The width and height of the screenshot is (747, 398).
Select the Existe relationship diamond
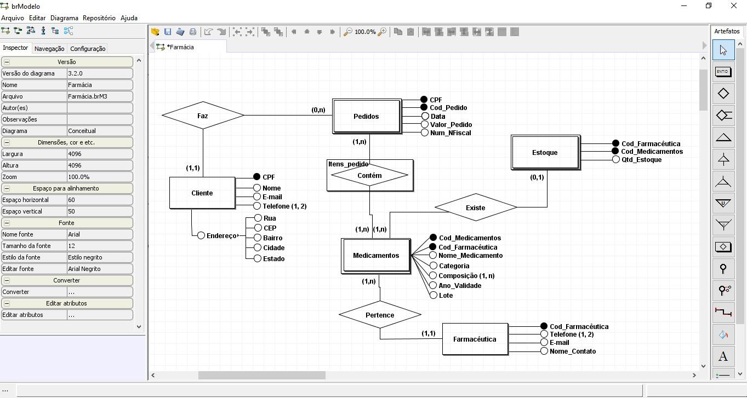coord(476,207)
